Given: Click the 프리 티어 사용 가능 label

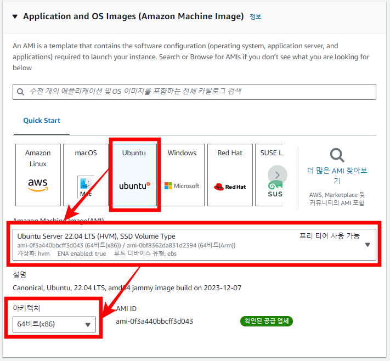Looking at the screenshot, I should click(329, 235).
